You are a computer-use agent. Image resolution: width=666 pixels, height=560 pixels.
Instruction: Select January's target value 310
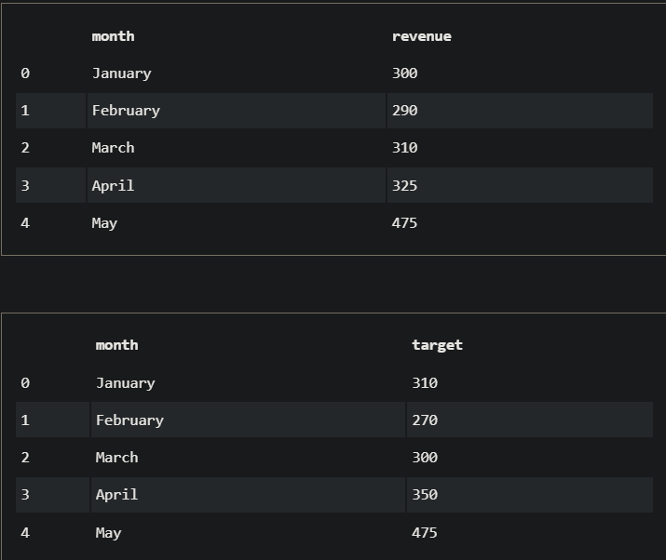click(424, 383)
